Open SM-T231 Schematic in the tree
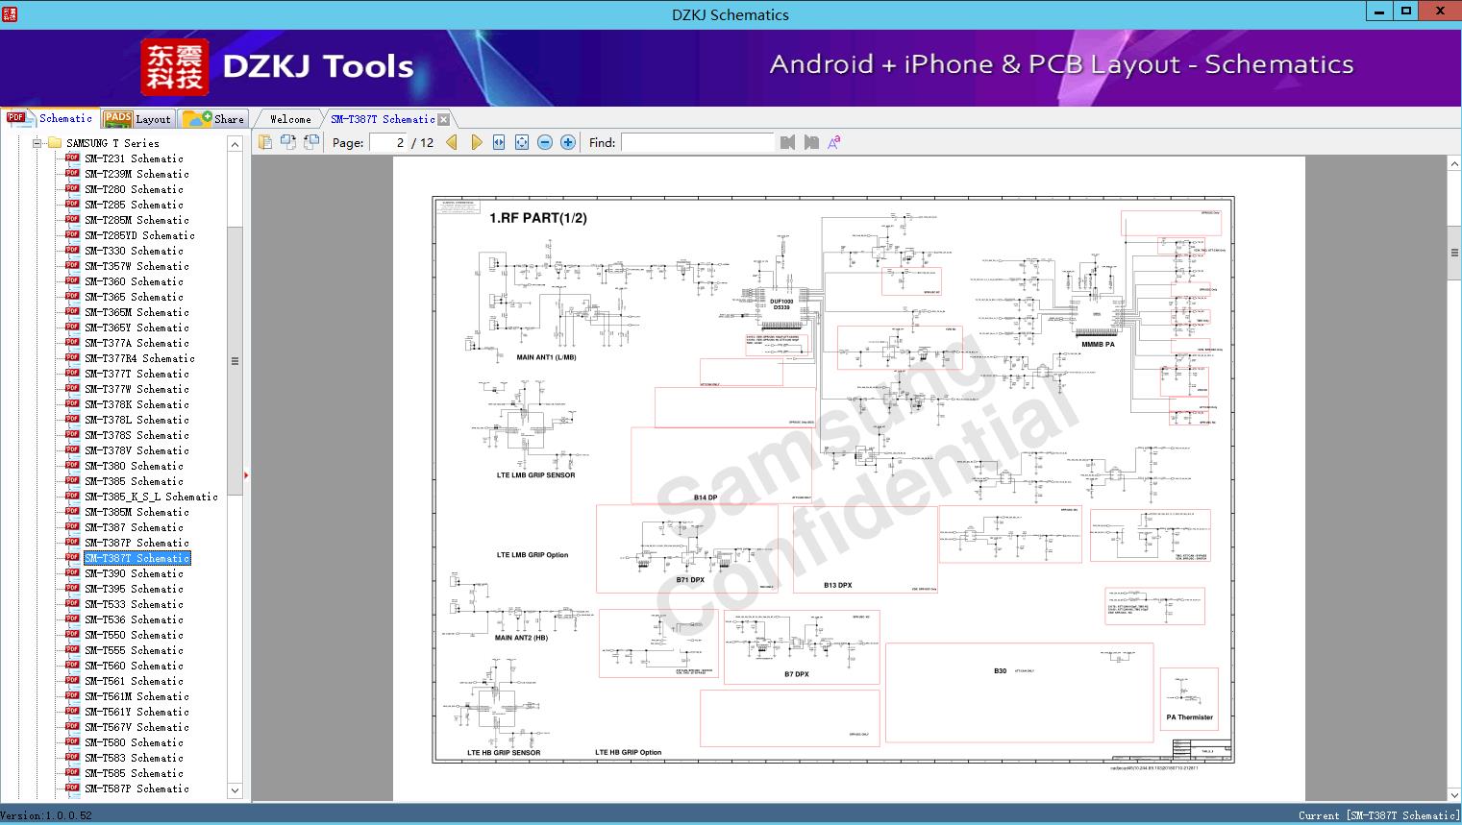 pos(134,158)
